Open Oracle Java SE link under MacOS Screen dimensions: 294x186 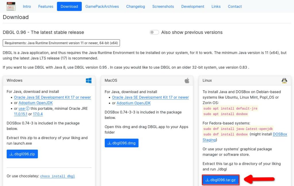pyautogui.click(x=150, y=97)
